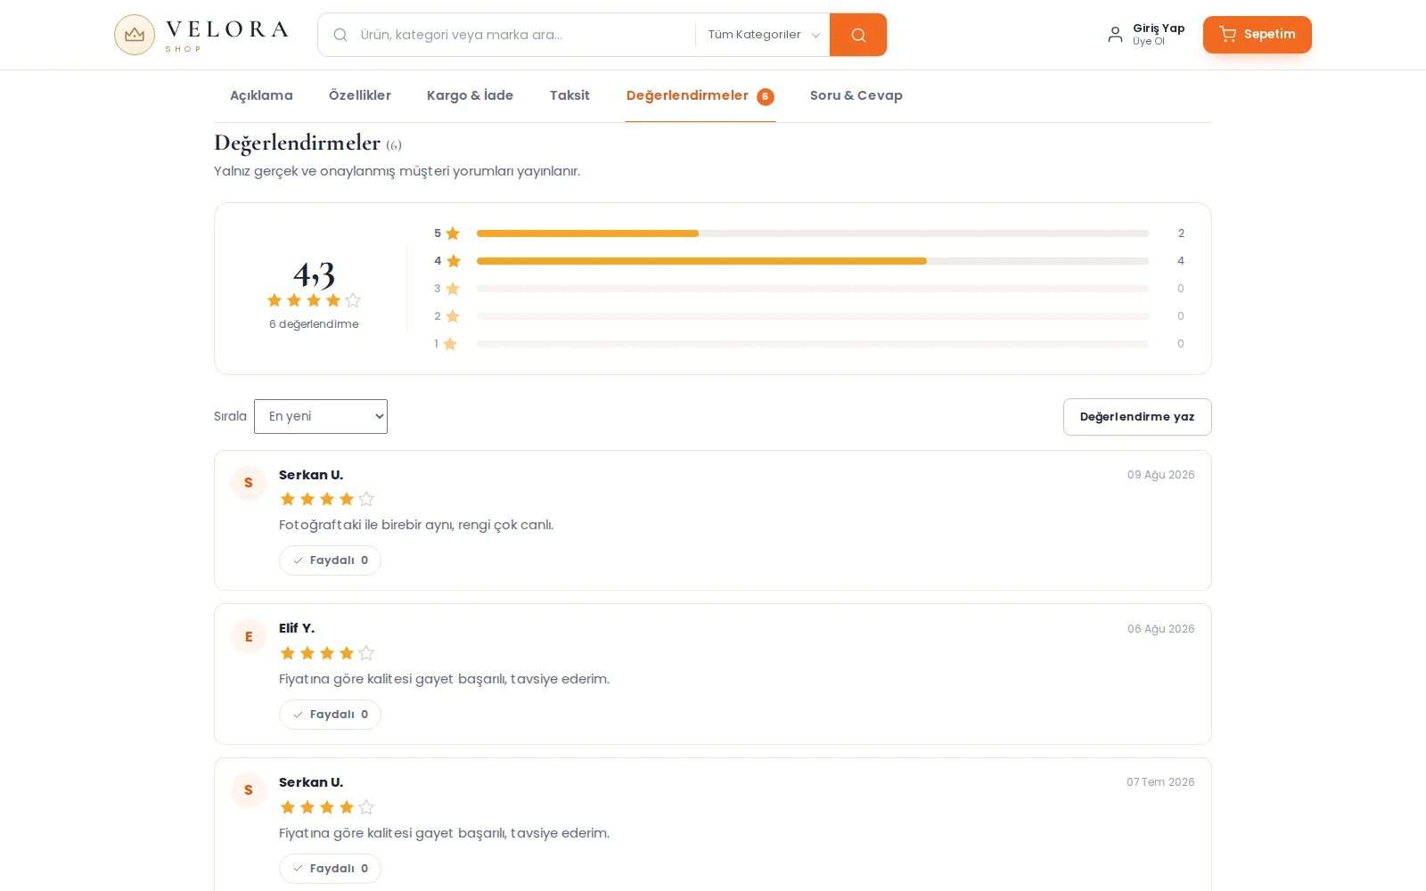
Task: Mark the 07 Tem review as Faydalı
Action: [330, 869]
